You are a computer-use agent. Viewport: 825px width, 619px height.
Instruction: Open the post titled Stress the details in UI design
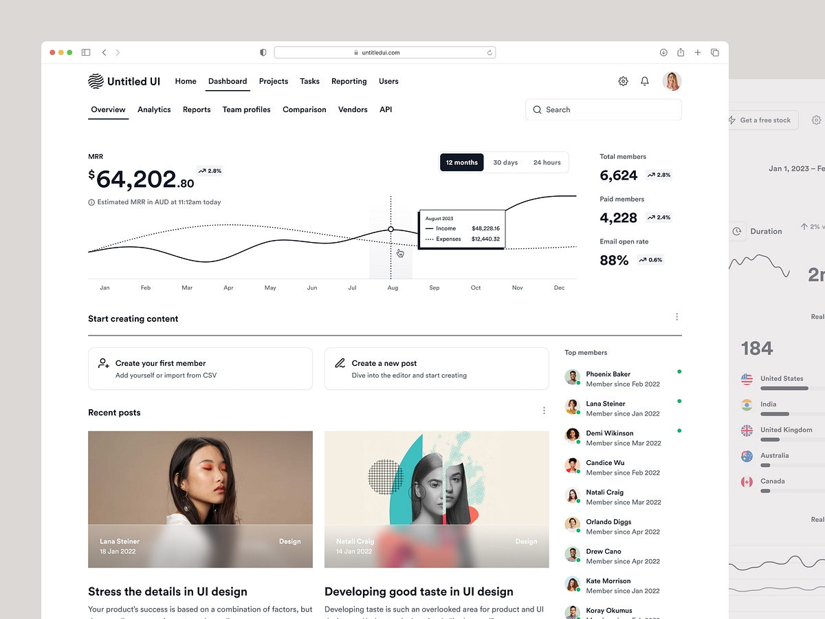click(166, 591)
